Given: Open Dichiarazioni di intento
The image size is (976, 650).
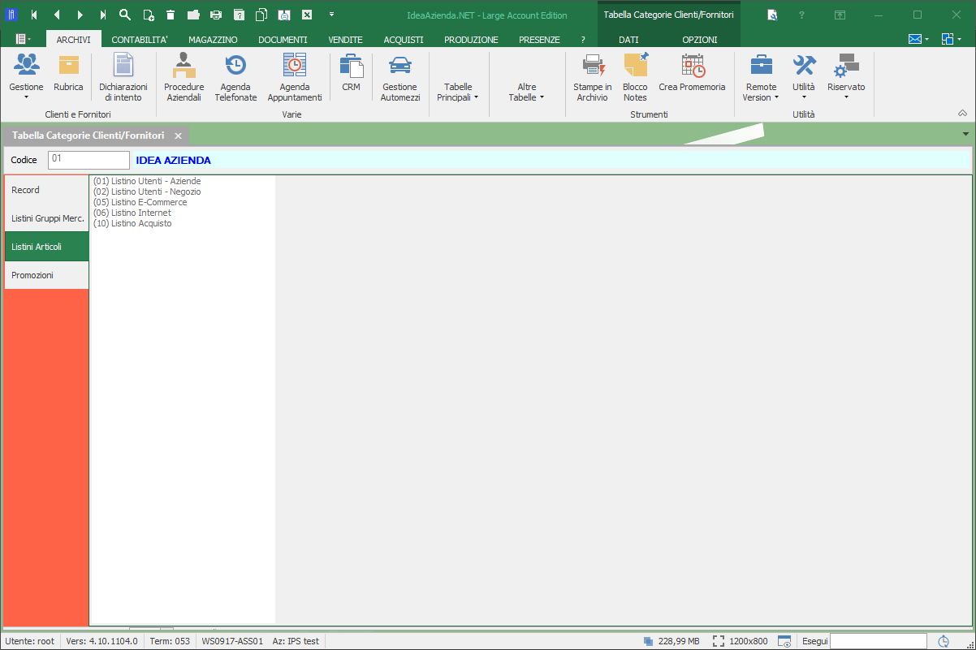Looking at the screenshot, I should (x=123, y=78).
